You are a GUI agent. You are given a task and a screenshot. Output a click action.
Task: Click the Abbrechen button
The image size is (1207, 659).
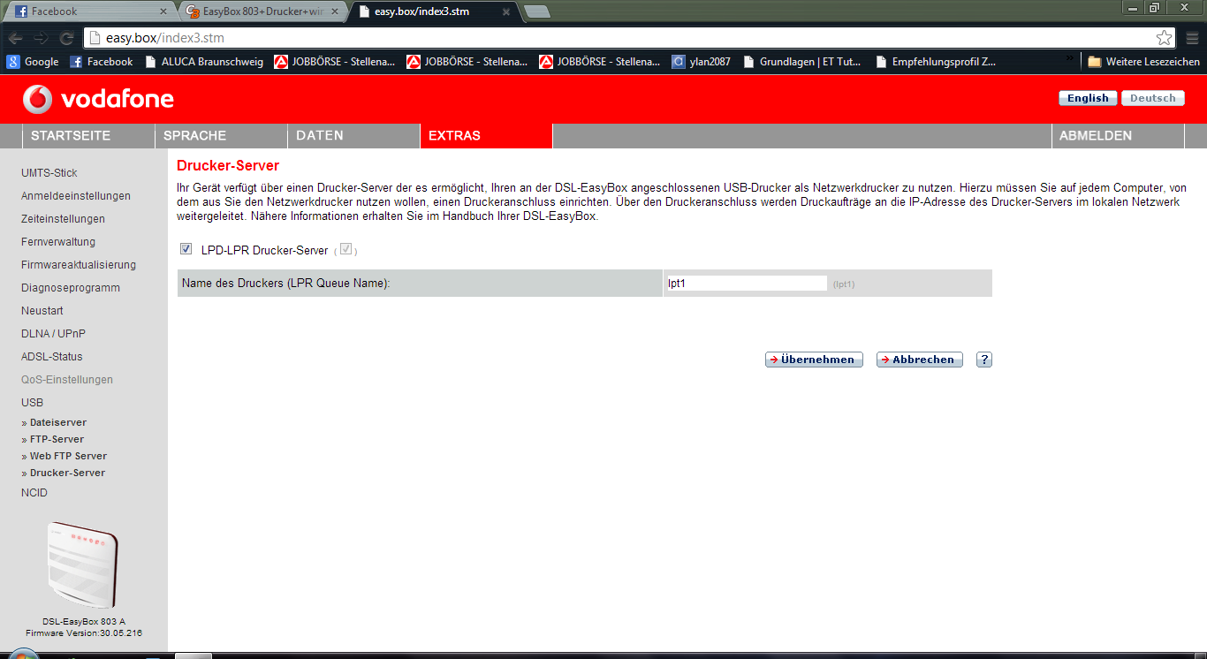coord(920,360)
